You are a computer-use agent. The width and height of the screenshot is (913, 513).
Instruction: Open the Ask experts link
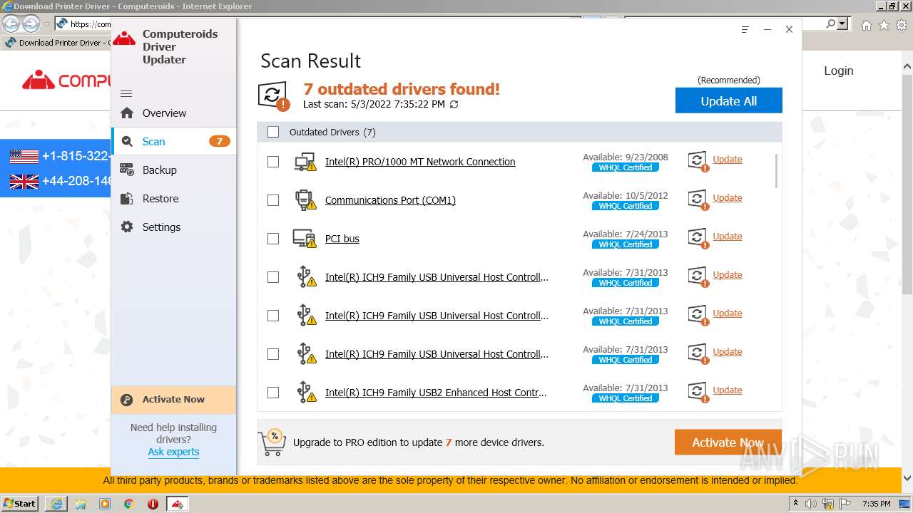(x=173, y=452)
